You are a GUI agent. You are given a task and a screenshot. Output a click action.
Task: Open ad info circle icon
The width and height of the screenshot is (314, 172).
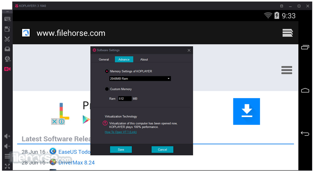point(61,122)
